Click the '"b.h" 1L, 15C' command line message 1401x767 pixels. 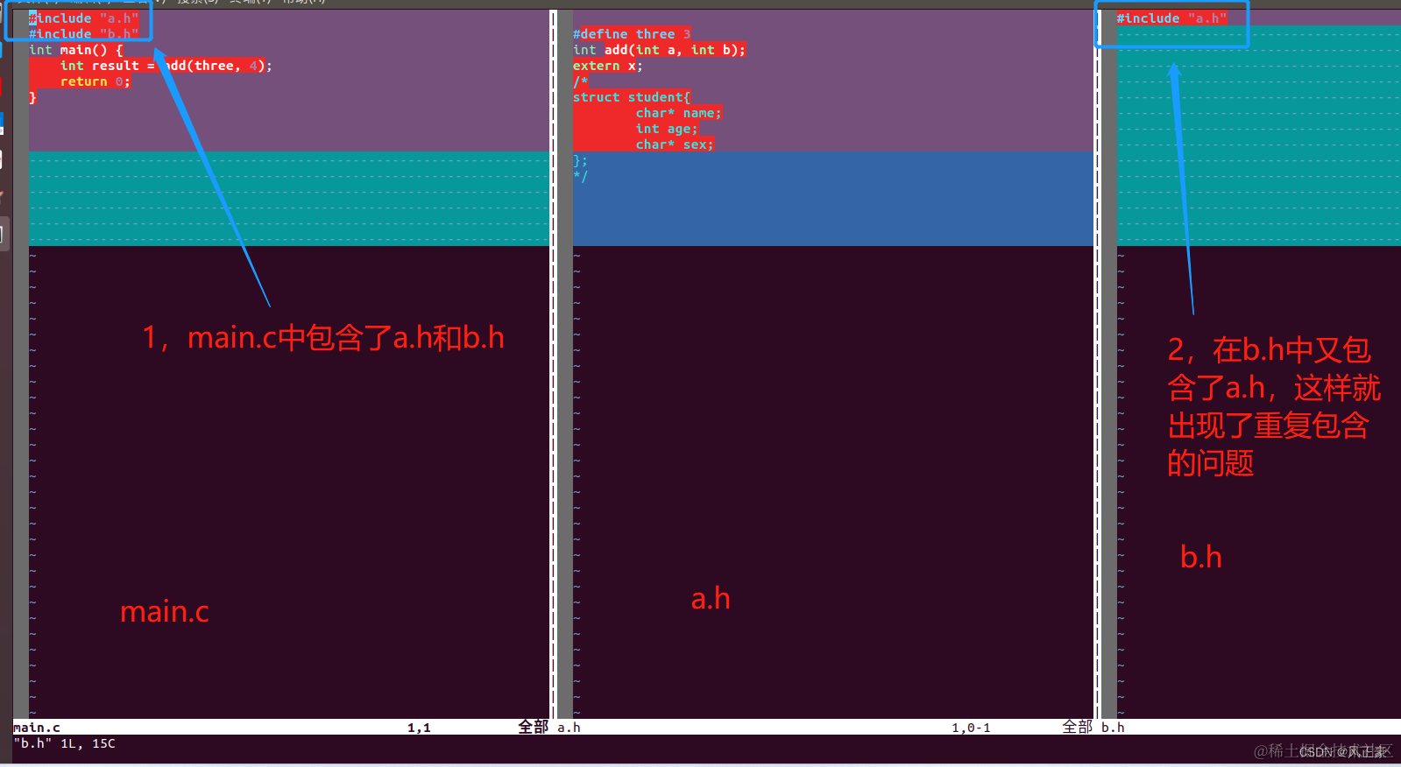(x=64, y=743)
